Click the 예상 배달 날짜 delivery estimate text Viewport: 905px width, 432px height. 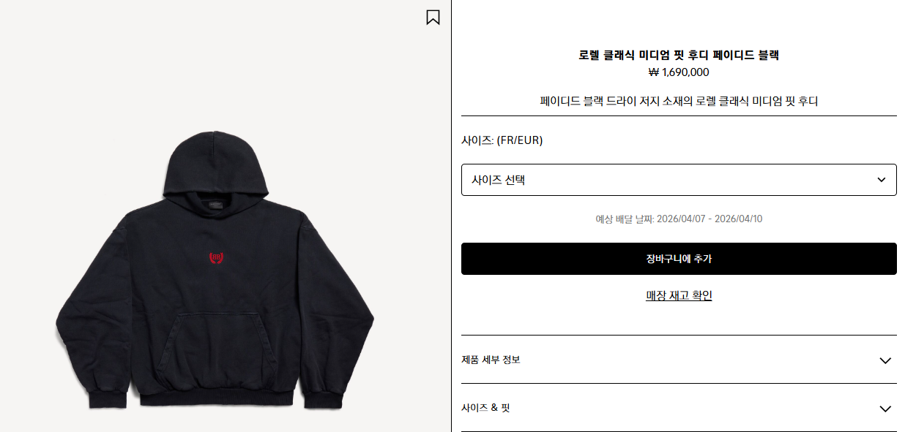pos(679,219)
